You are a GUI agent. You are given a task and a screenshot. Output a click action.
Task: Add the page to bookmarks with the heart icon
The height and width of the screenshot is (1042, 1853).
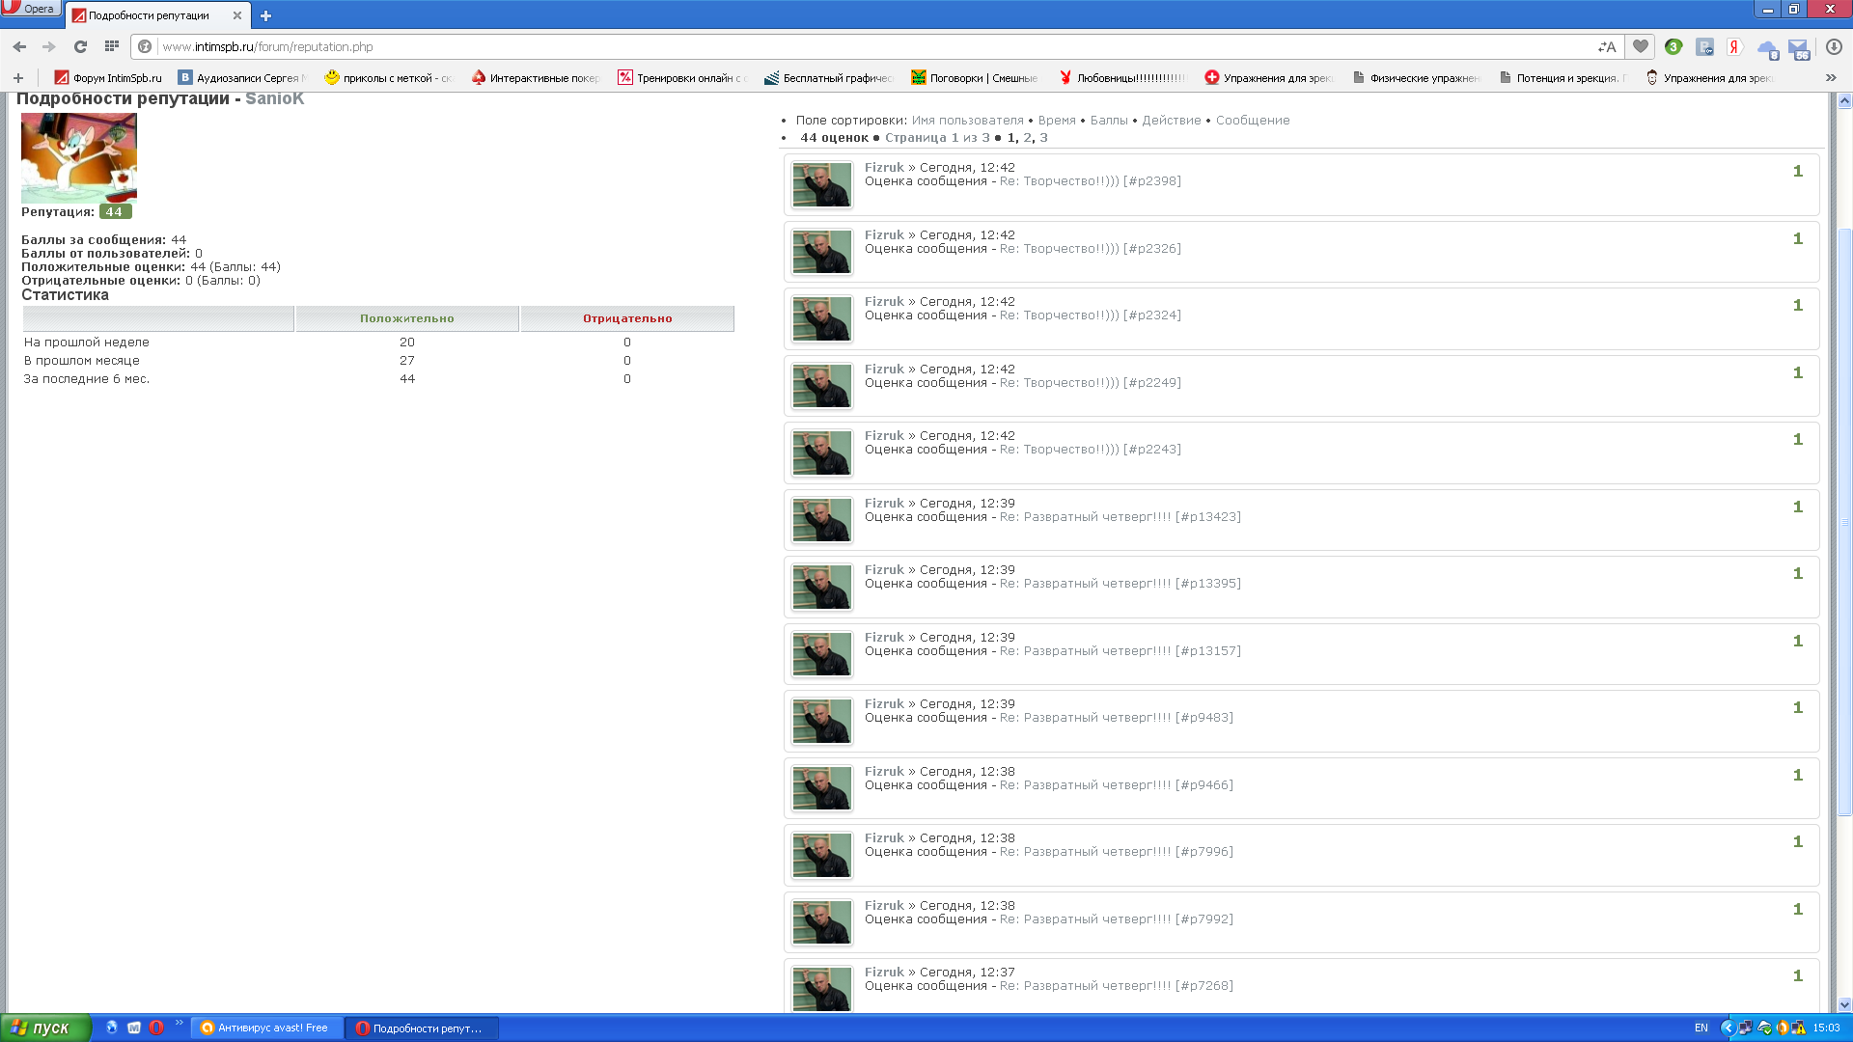pyautogui.click(x=1640, y=46)
